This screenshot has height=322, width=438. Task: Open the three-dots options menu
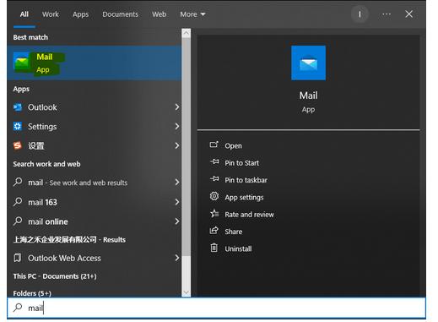[387, 14]
